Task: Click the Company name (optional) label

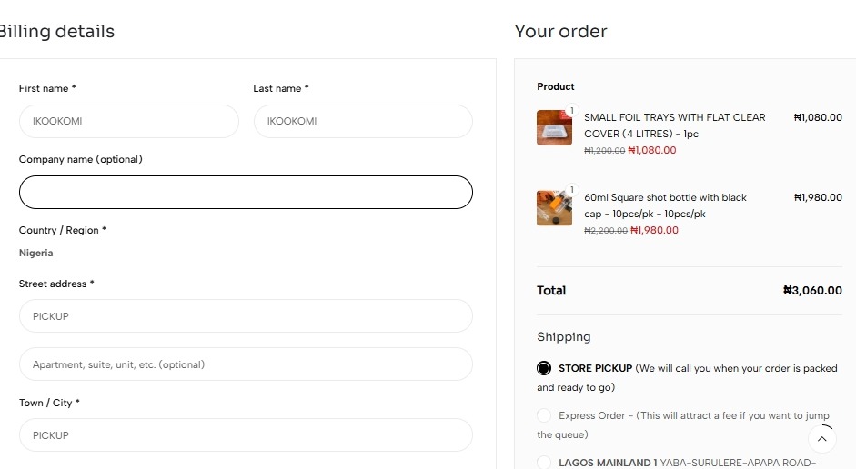Action: pos(81,159)
